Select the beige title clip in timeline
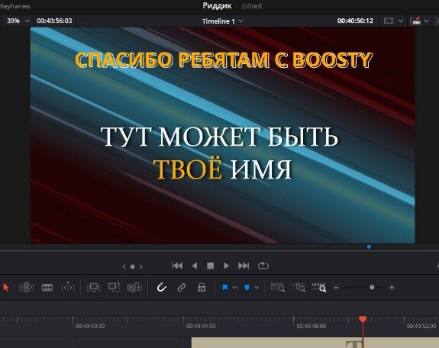The width and height of the screenshot is (439, 348). coord(315,343)
